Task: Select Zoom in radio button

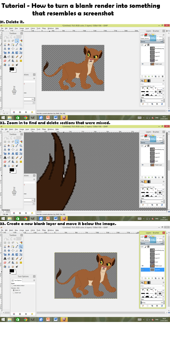Action: [14, 290]
